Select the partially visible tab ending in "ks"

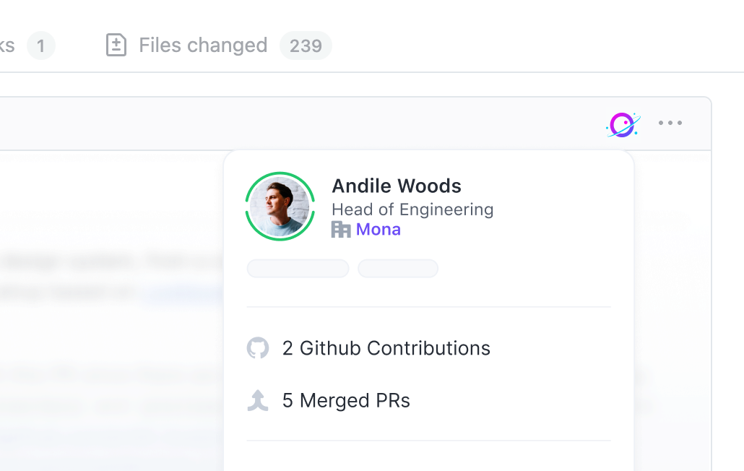click(7, 46)
